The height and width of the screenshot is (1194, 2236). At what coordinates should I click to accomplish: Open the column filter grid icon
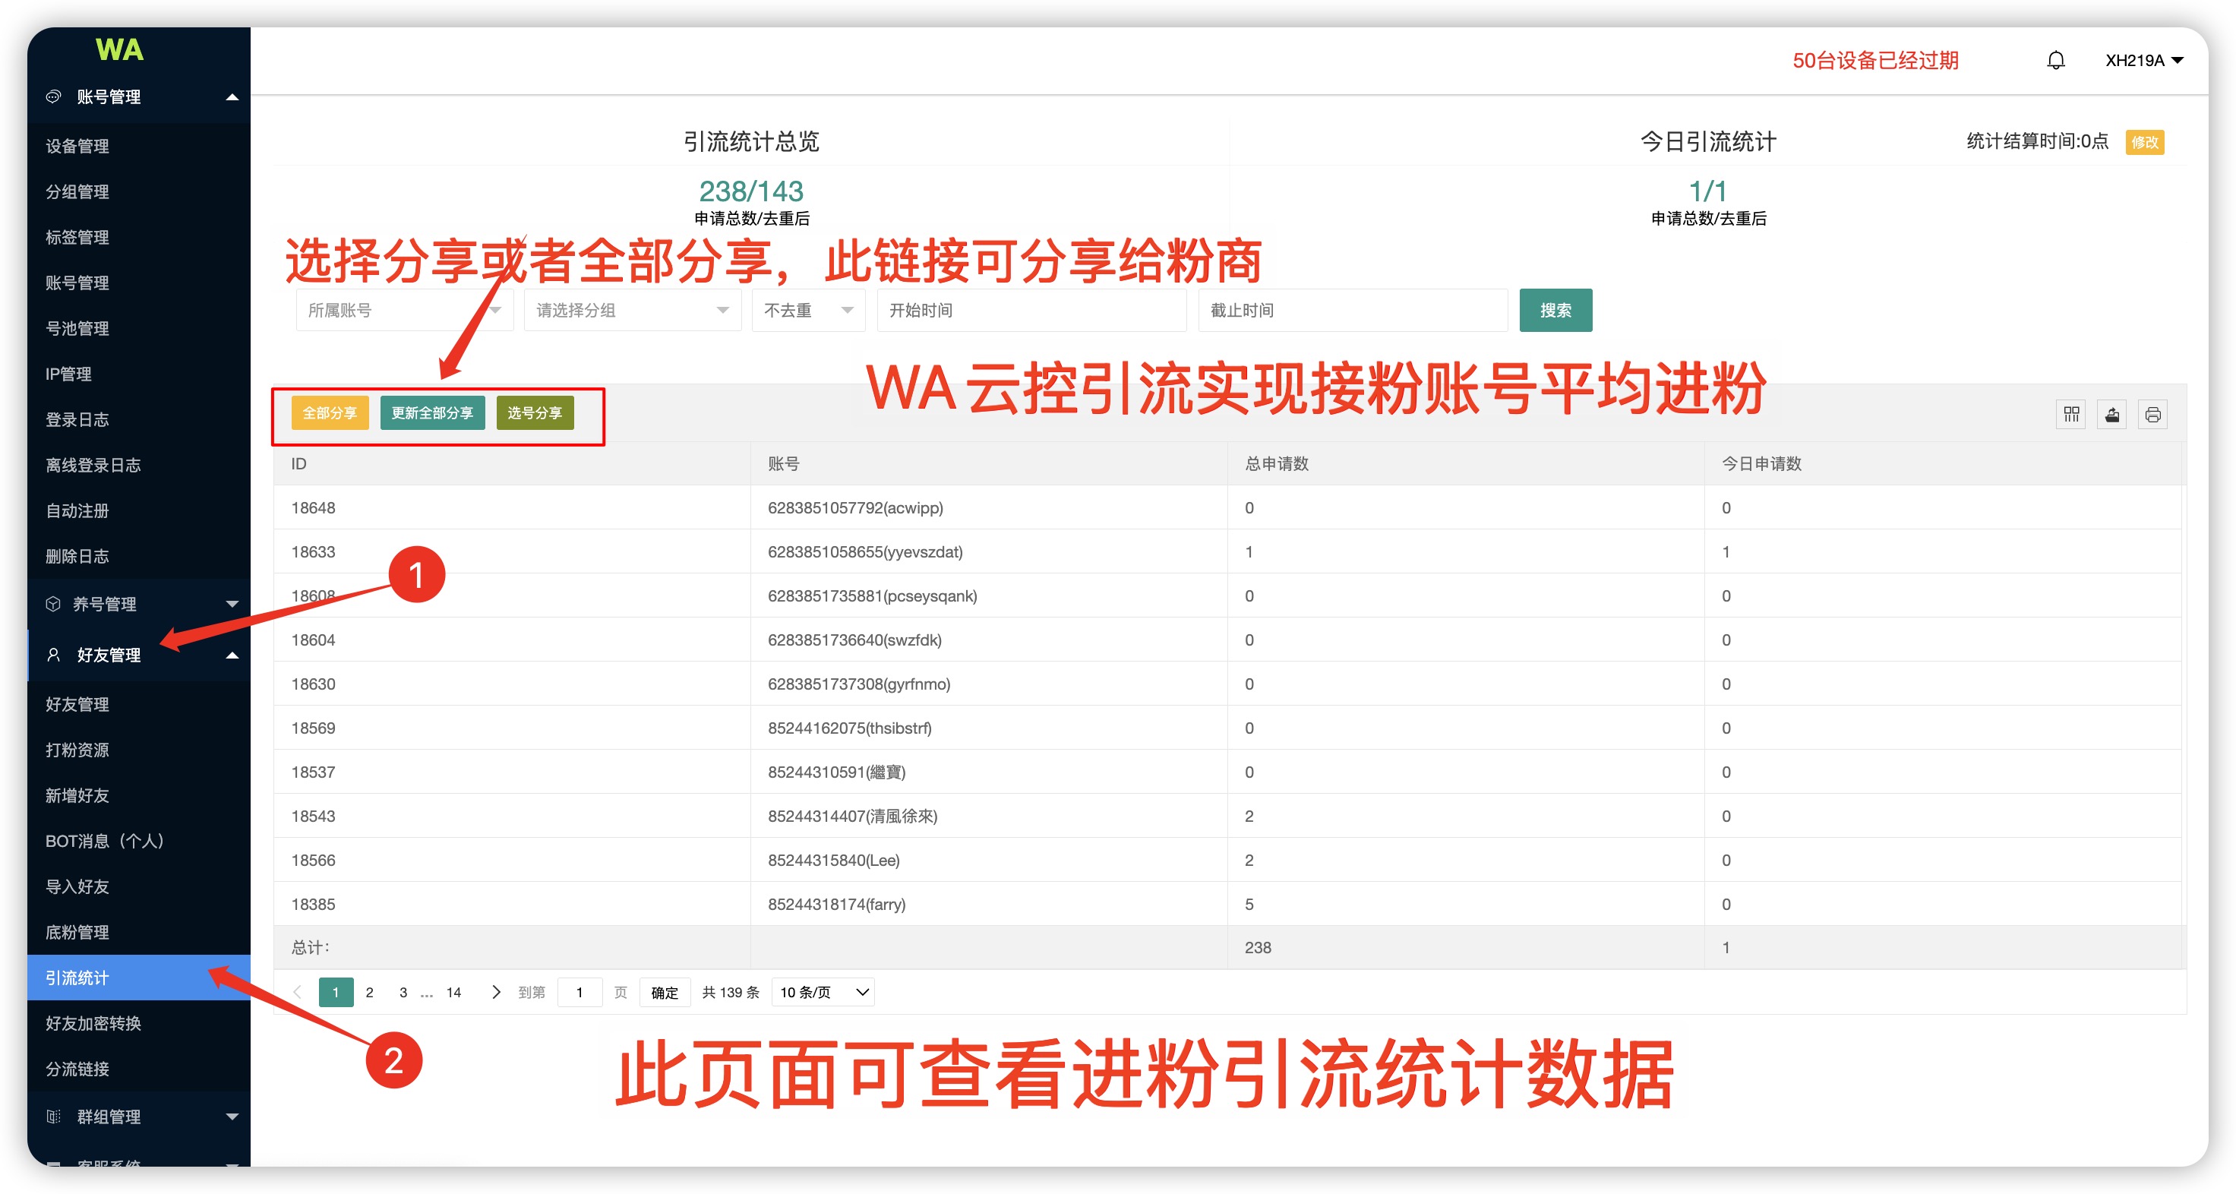click(x=2071, y=414)
